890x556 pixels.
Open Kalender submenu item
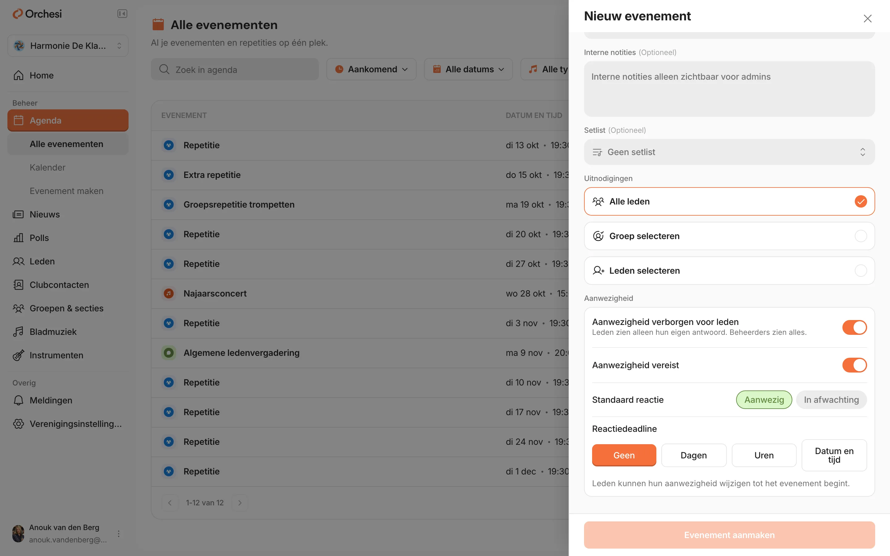click(68, 168)
